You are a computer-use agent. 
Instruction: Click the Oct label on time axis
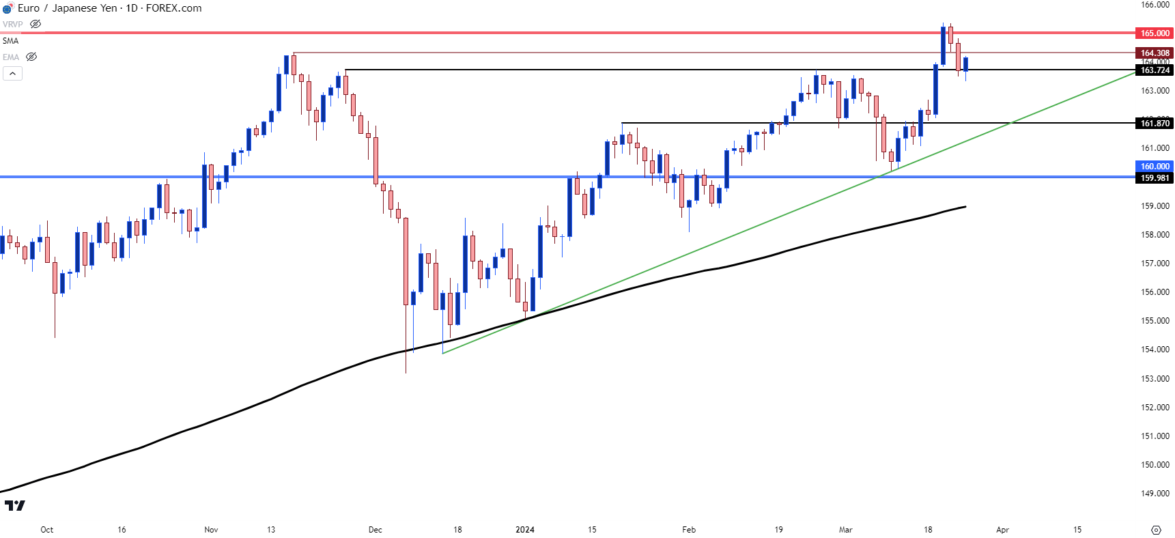pyautogui.click(x=47, y=530)
